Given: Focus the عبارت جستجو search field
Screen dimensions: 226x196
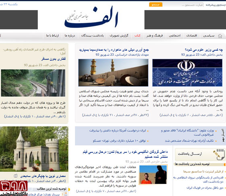Looking at the screenshot, I should [183, 5].
